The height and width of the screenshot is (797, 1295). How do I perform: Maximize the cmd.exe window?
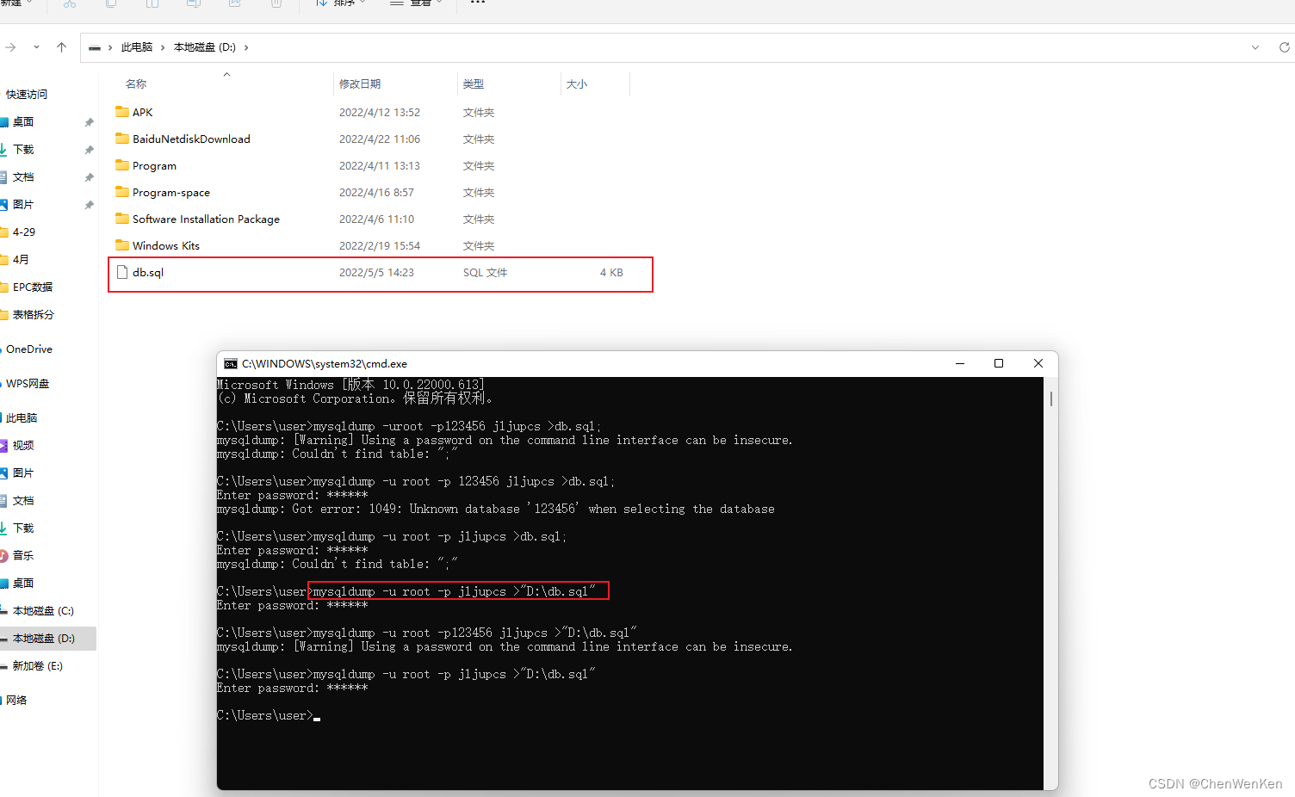(x=999, y=364)
